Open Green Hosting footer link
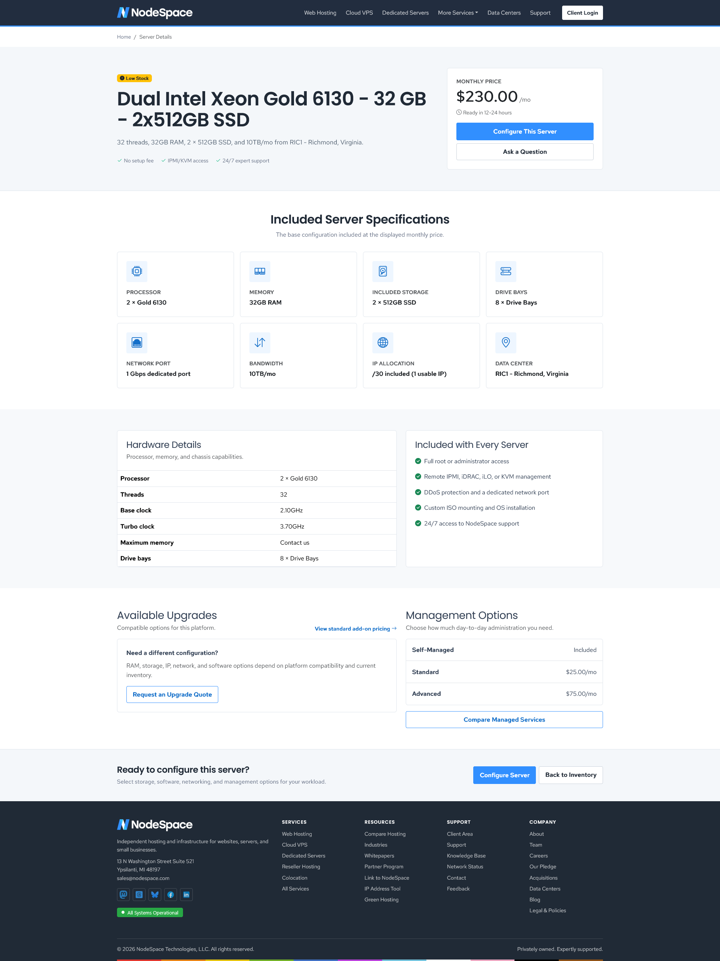 point(381,899)
